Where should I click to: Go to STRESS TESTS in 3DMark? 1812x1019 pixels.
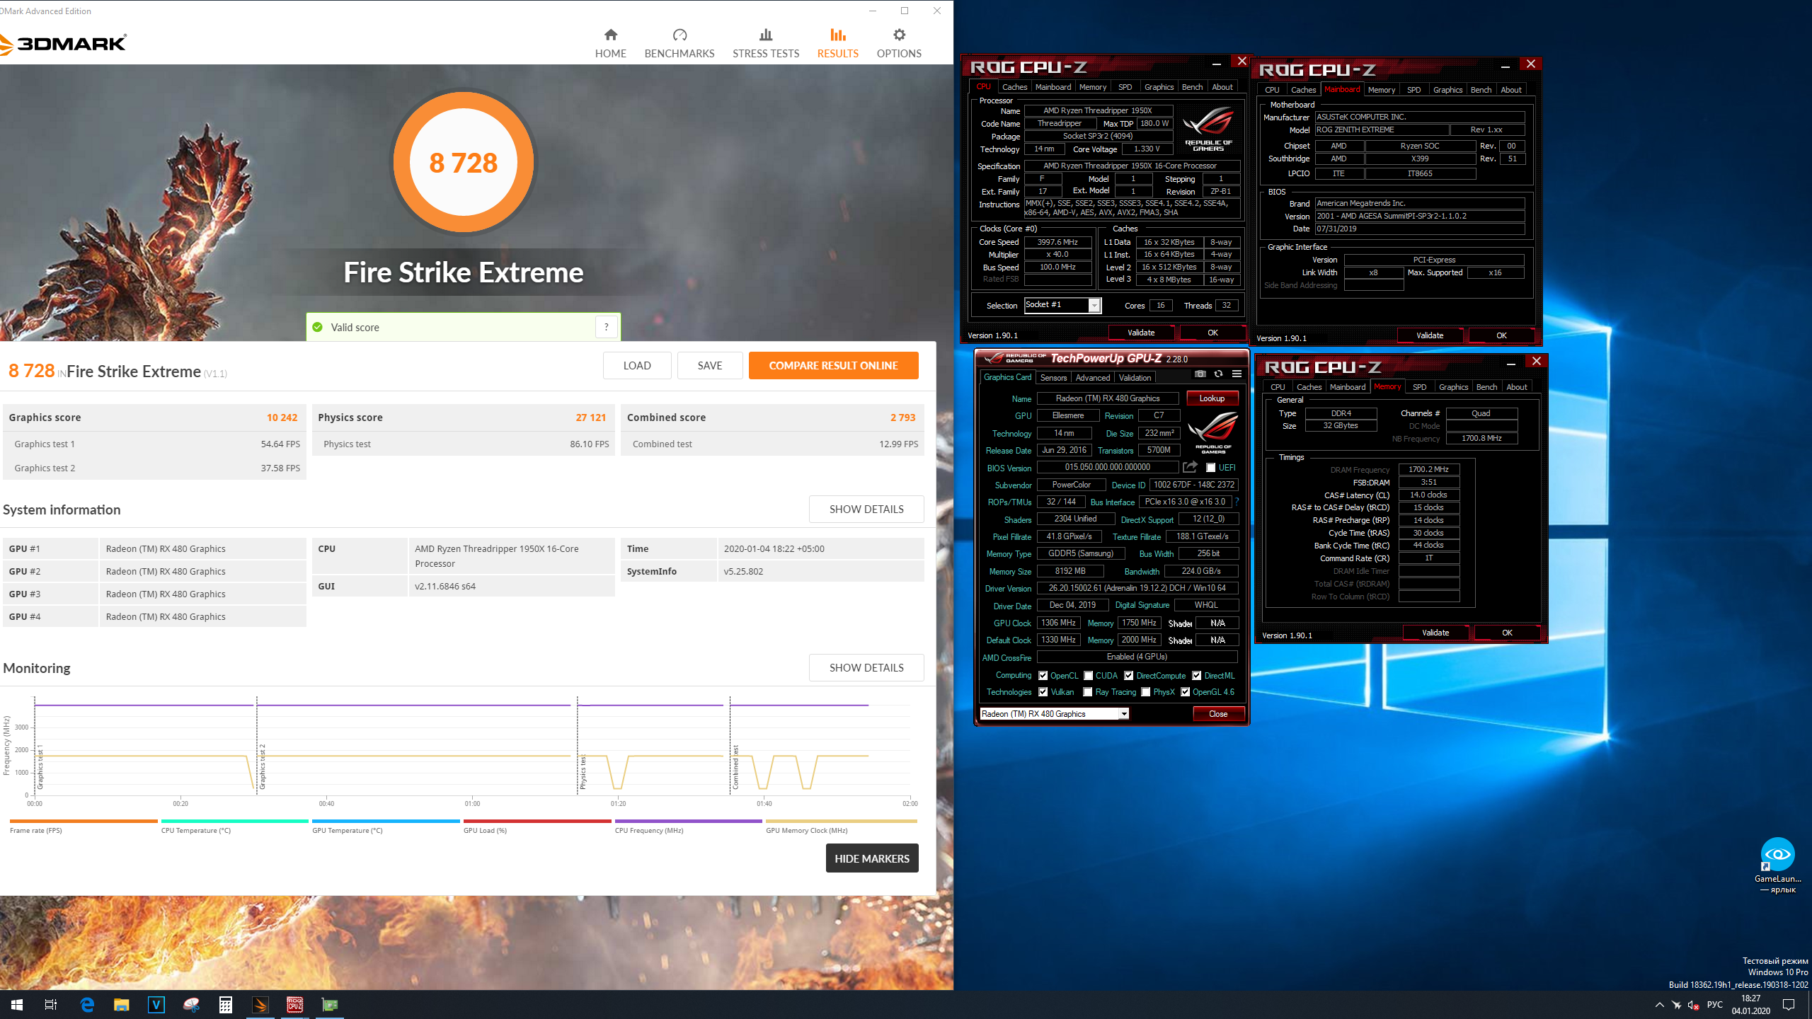tap(766, 43)
